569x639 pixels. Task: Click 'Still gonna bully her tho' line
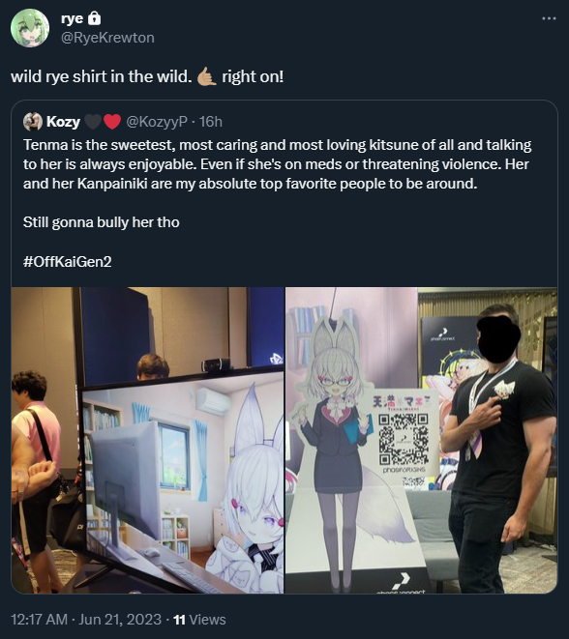[x=102, y=222]
